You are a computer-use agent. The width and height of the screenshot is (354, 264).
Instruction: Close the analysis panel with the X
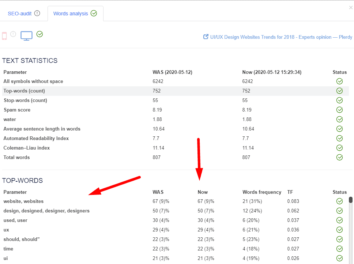point(351,7)
